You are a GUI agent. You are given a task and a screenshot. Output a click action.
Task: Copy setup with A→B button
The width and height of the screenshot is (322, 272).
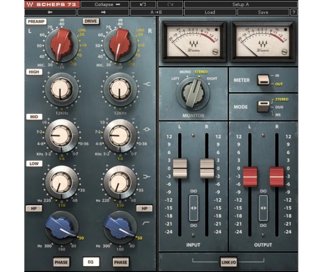pos(156,12)
